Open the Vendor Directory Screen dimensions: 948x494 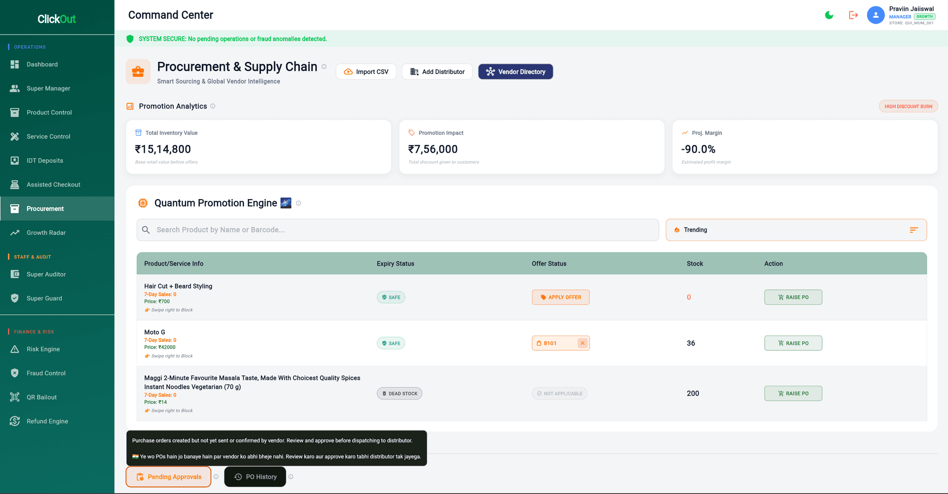(515, 72)
